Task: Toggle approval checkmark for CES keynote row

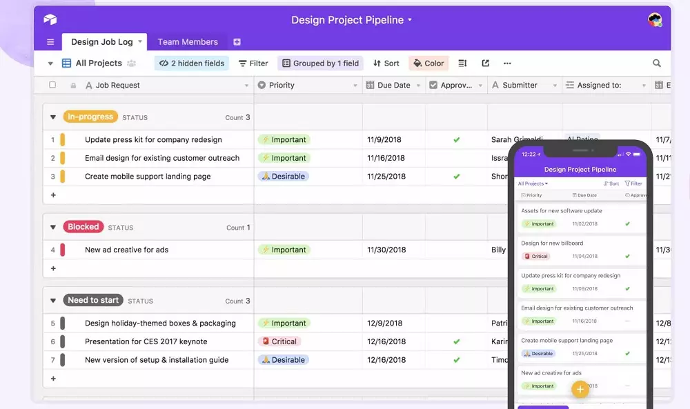Action: click(x=456, y=342)
